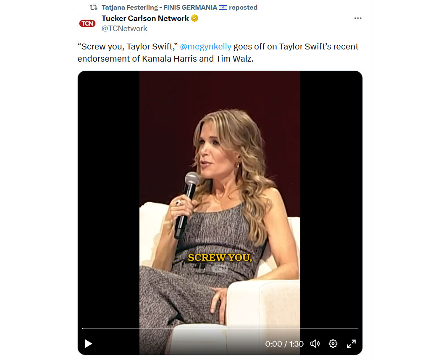Click the 0:00 / 1:30 time display
The image size is (441, 360).
tap(284, 344)
